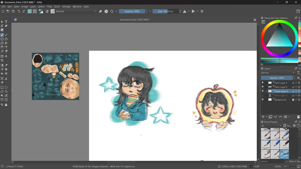The image size is (301, 169).
Task: Open the brush editor settings
Action: pos(47,11)
